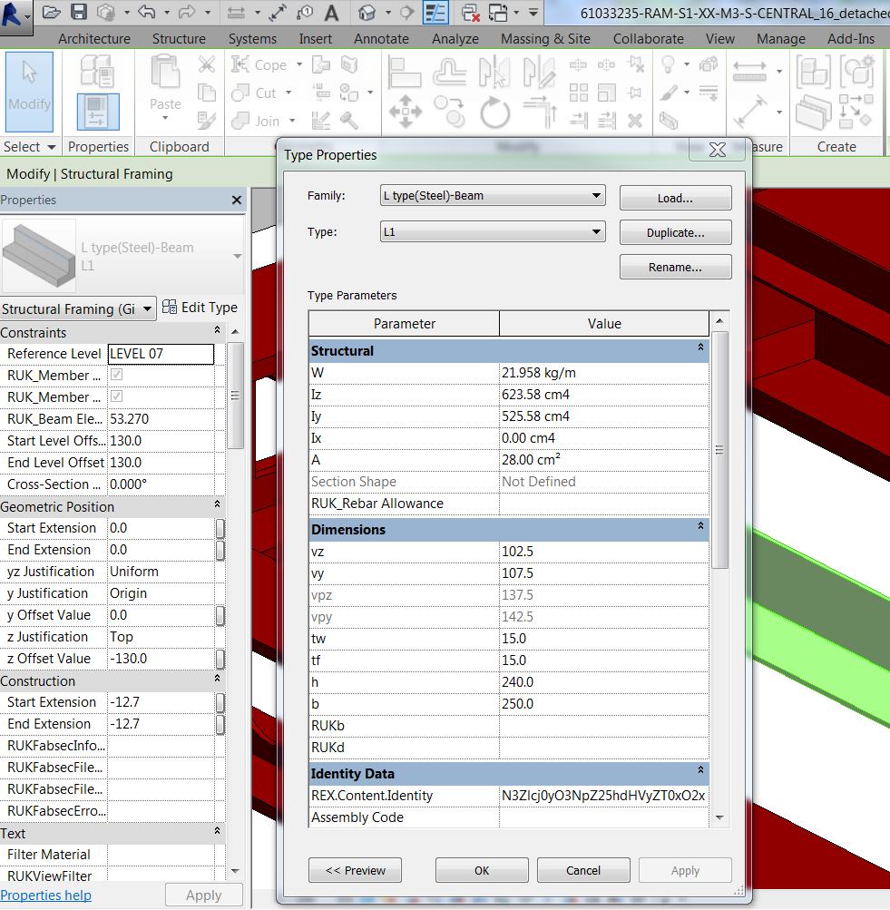Screen dimensions: 890x910
Task: Click the Rename... button
Action: pyautogui.click(x=675, y=268)
